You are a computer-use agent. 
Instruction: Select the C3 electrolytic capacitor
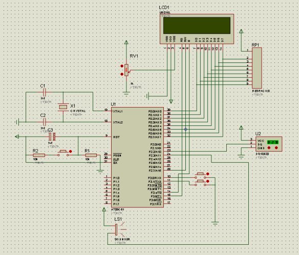click(52, 137)
